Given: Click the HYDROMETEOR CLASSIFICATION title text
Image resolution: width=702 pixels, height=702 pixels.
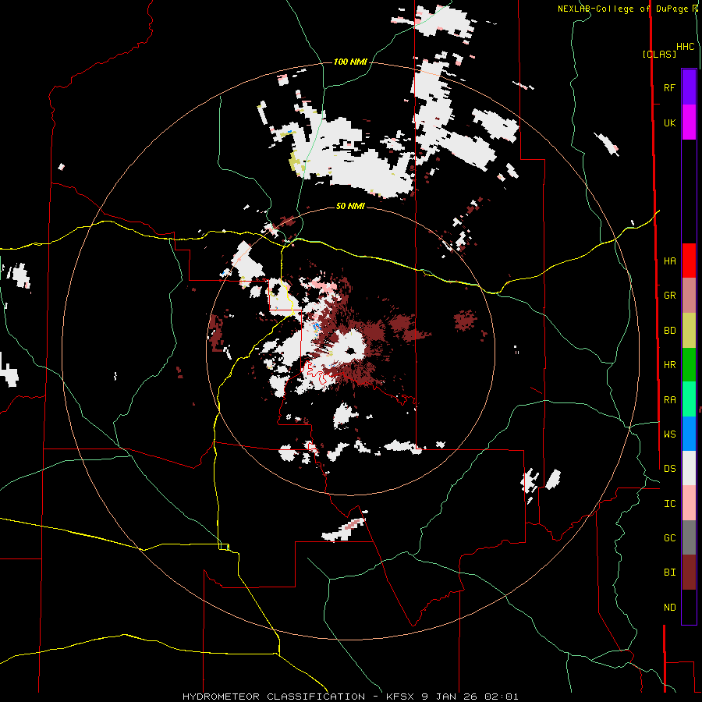Looking at the screenshot, I should [274, 697].
